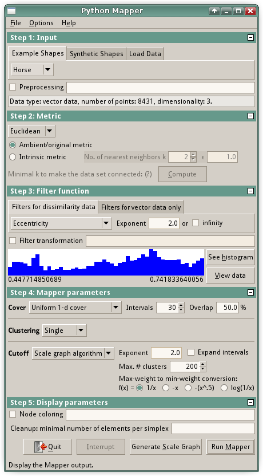Click the Compute button
This screenshot has width=263, height=476.
pyautogui.click(x=182, y=174)
